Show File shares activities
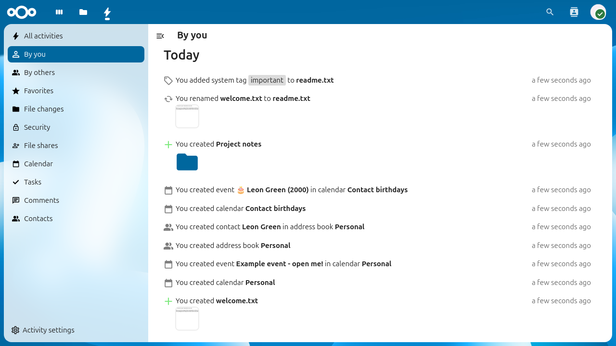Viewport: 616px width, 346px height. tap(41, 146)
